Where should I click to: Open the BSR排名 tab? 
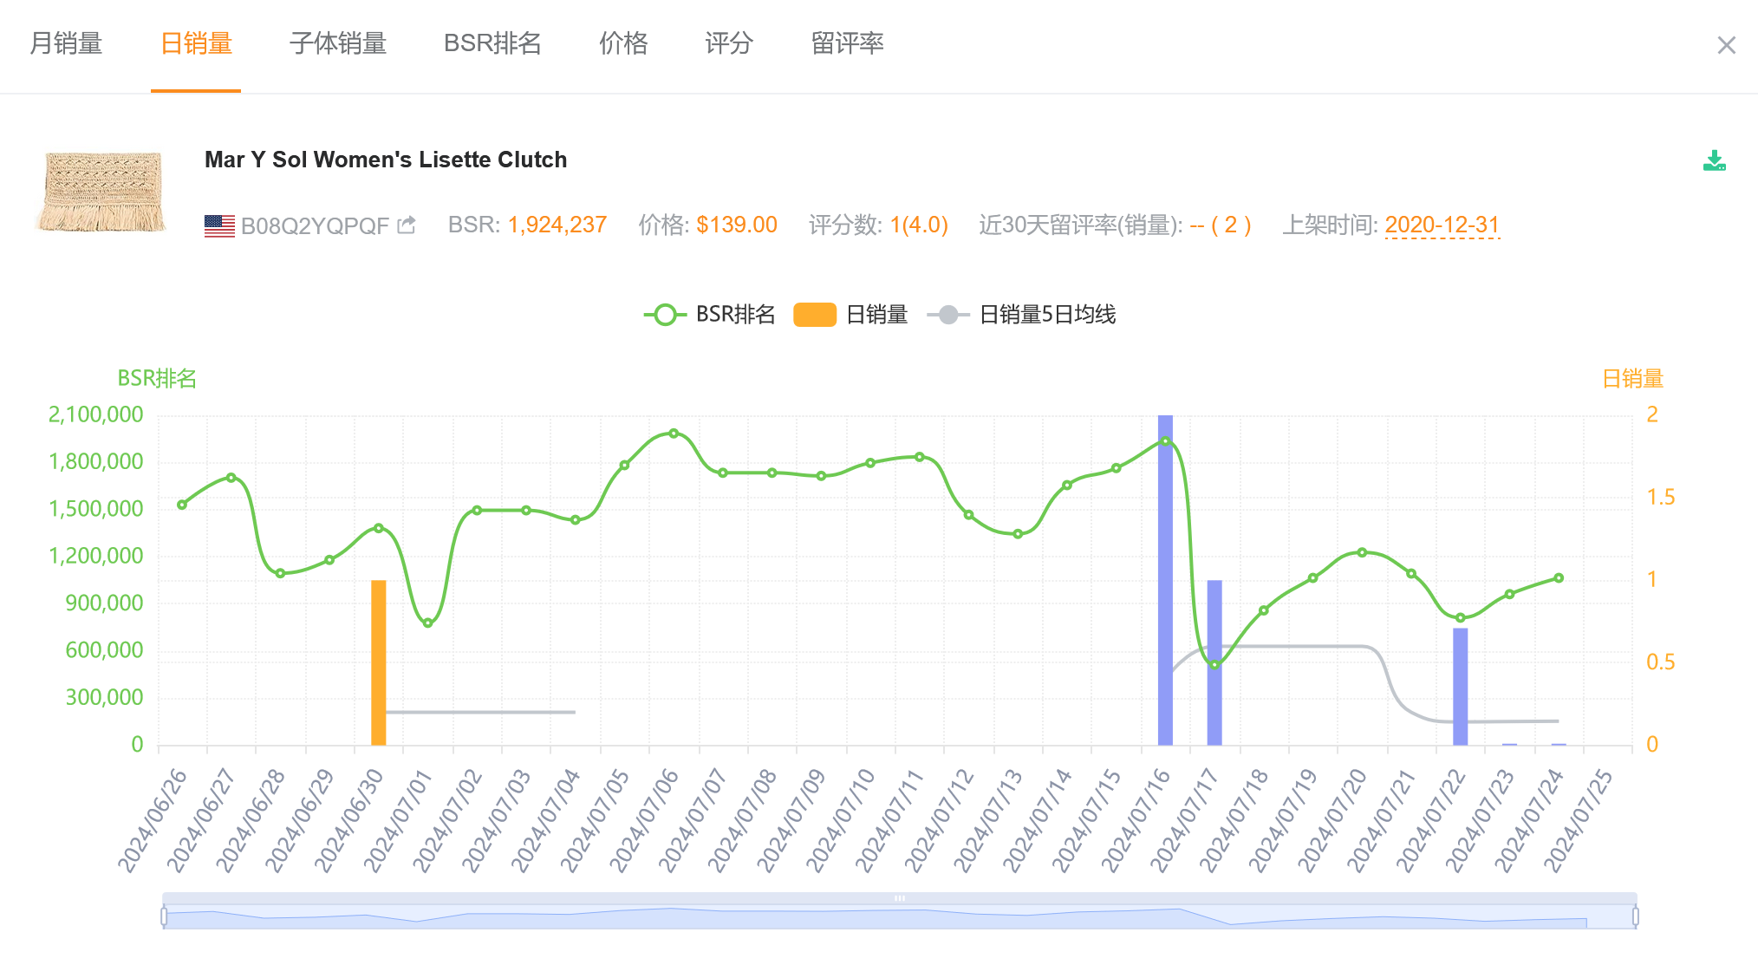pos(492,43)
